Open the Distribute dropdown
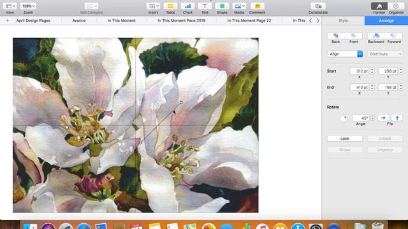 click(x=385, y=53)
